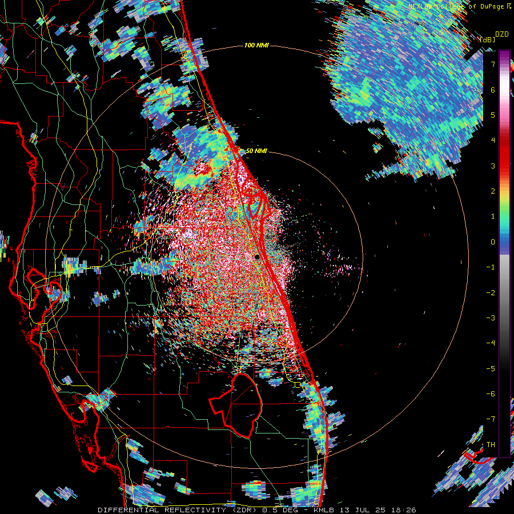Click the 6 value on the scale
The height and width of the screenshot is (514, 514).
pyautogui.click(x=493, y=90)
